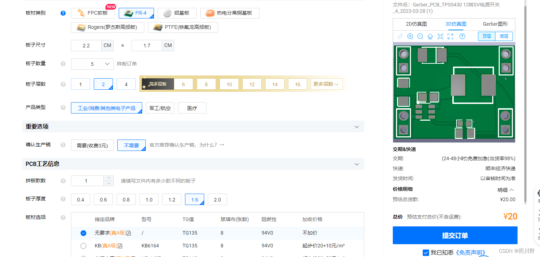Select the ruler measure tool in the preview

click(400, 36)
